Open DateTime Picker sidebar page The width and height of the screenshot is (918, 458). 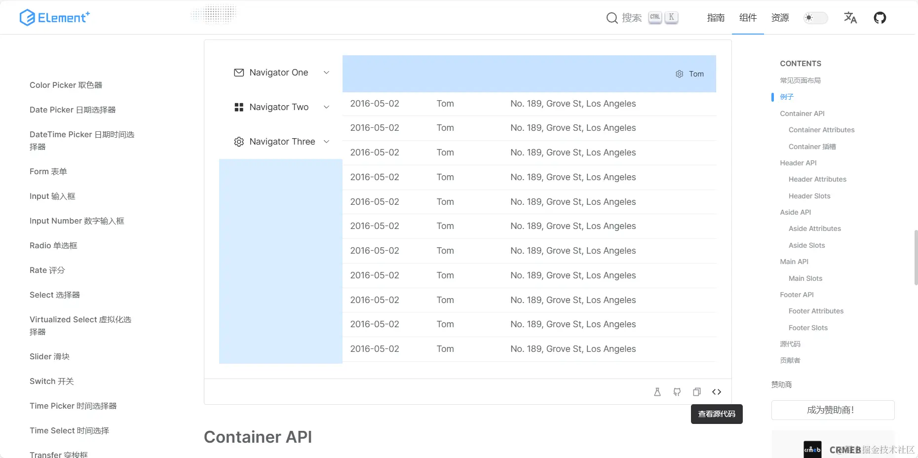(x=82, y=141)
